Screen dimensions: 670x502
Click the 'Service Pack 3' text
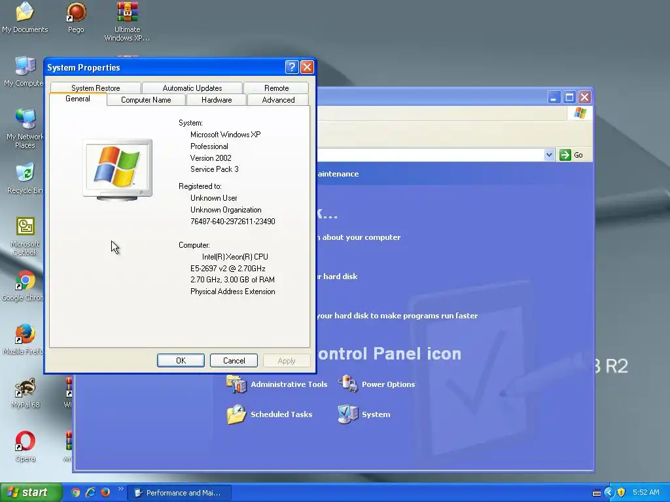(215, 169)
